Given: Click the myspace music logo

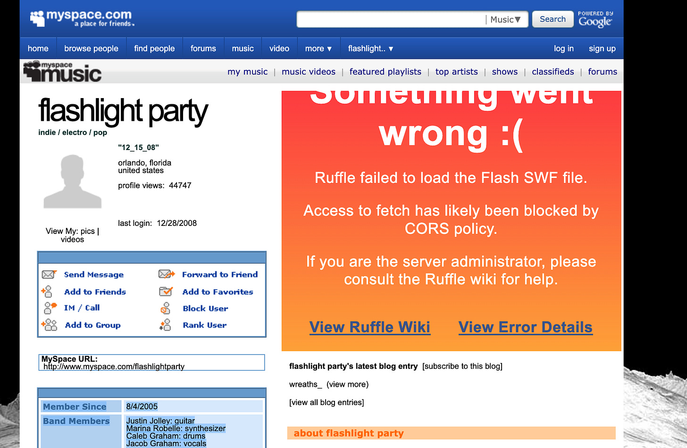Looking at the screenshot, I should click(x=62, y=72).
